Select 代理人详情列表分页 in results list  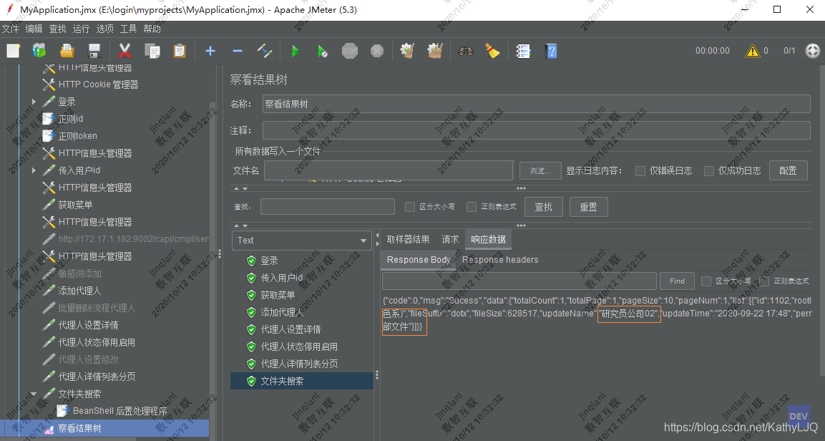299,364
